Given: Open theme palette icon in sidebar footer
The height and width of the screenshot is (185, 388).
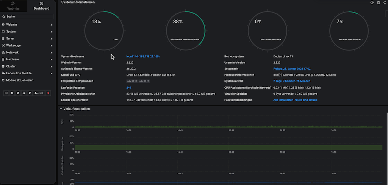Looking at the screenshot, I should (30, 92).
